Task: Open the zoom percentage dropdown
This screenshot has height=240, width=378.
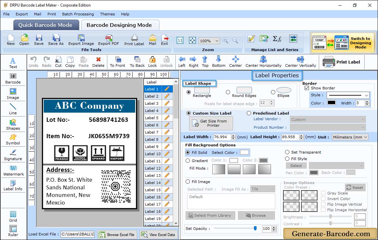Action: click(217, 41)
